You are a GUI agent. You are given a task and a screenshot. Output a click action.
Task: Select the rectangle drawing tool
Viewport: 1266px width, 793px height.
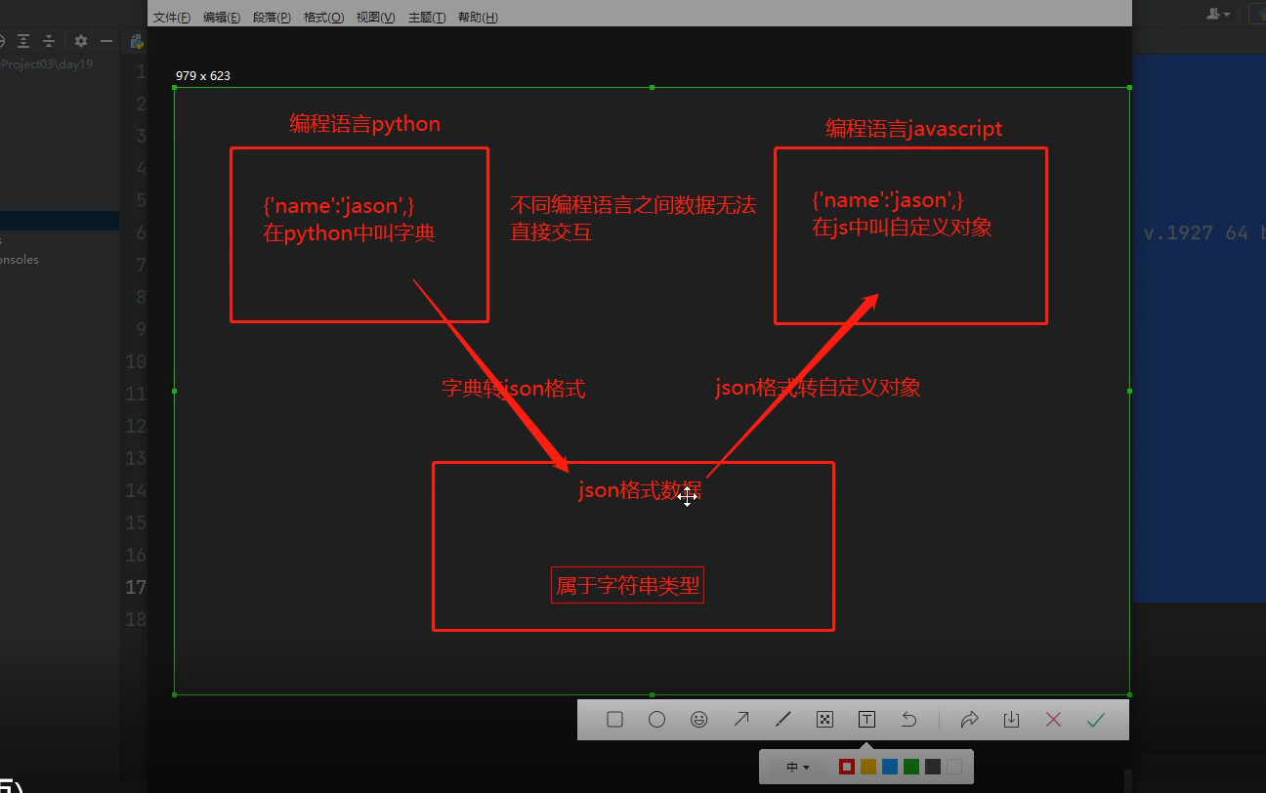(x=614, y=720)
